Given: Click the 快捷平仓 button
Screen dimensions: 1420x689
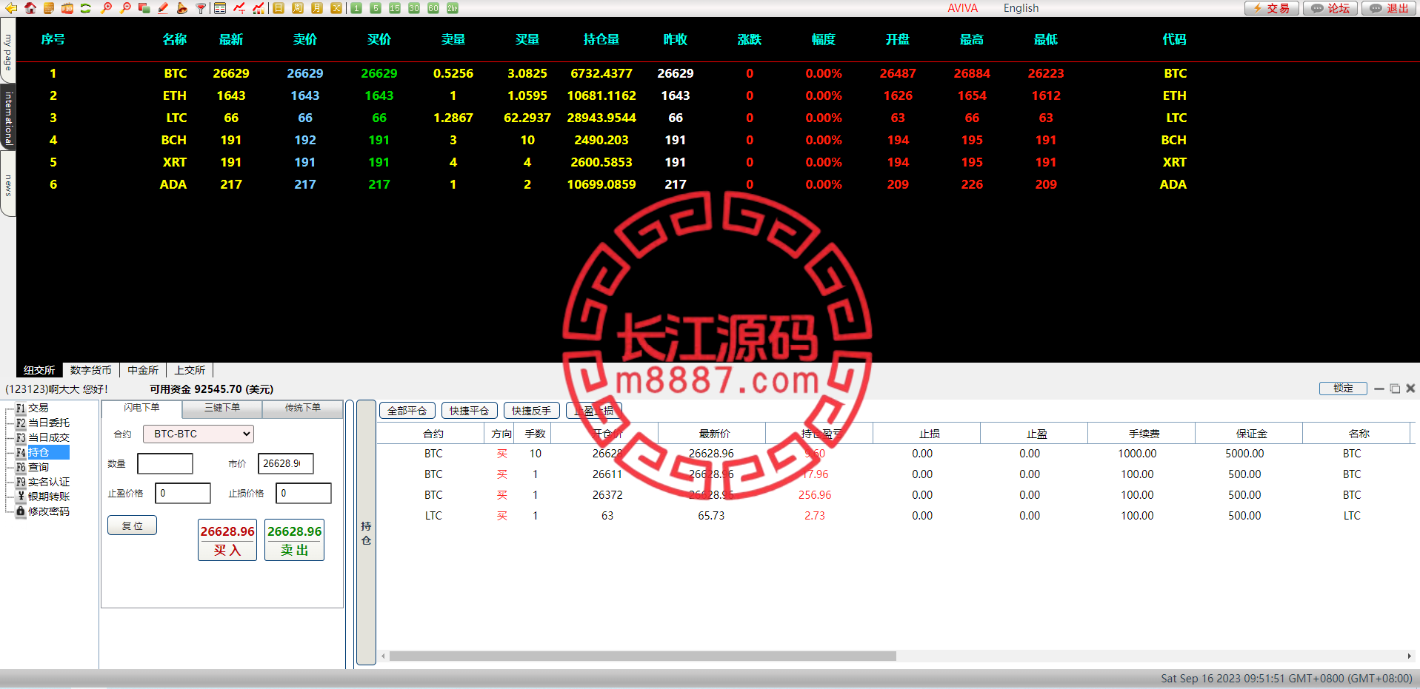Looking at the screenshot, I should click(x=470, y=410).
